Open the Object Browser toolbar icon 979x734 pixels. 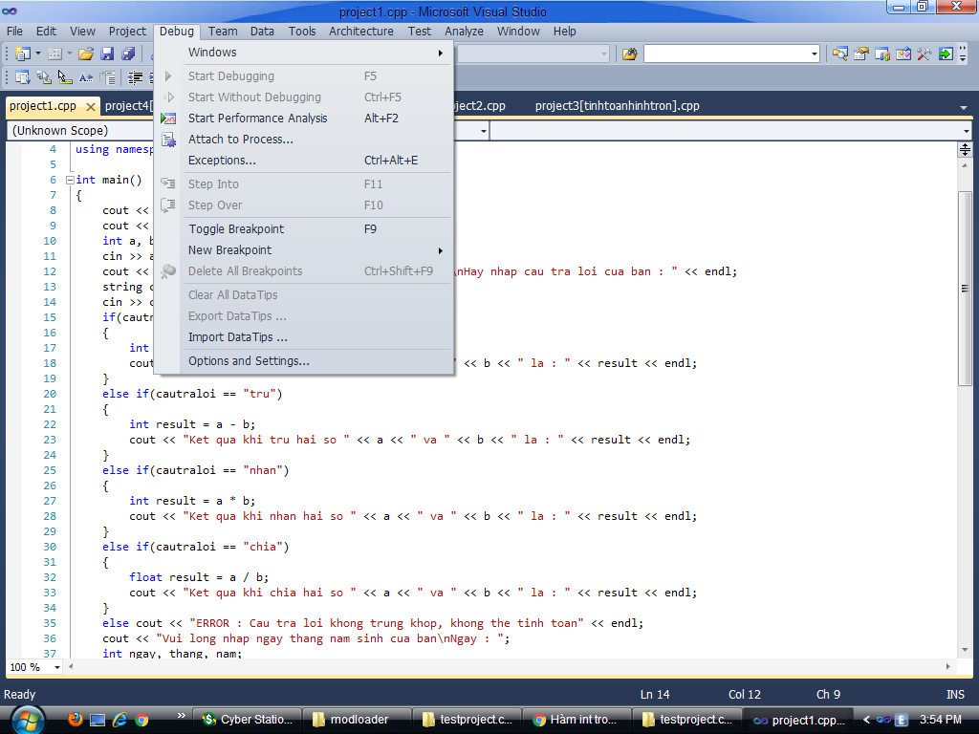[903, 54]
